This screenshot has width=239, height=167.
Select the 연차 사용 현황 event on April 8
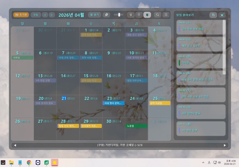(x=91, y=58)
